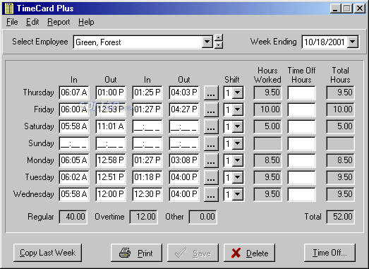Click Tuesday ellipsis button
This screenshot has height=269, width=369.
[211, 178]
